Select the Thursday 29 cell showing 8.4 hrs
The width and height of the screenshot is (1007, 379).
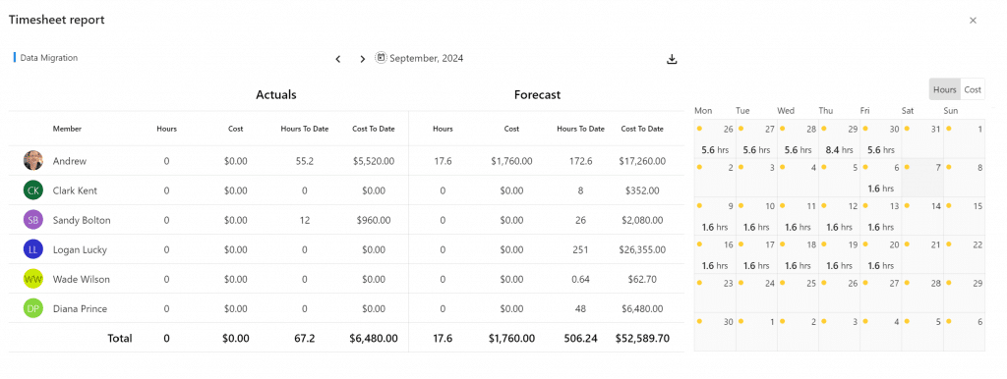pos(840,139)
